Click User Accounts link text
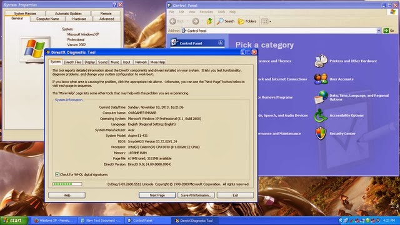400x225 pixels. (x=341, y=79)
